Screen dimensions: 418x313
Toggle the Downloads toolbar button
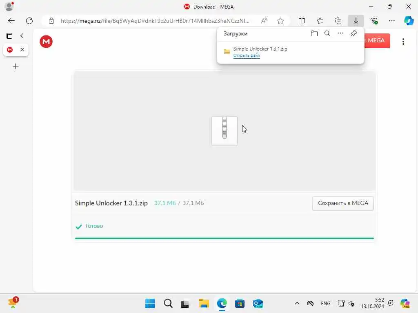coord(356,21)
